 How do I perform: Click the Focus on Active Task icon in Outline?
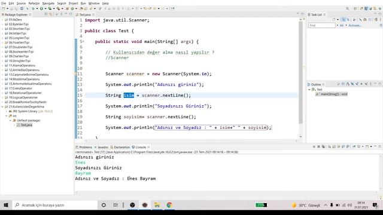pos(339,84)
